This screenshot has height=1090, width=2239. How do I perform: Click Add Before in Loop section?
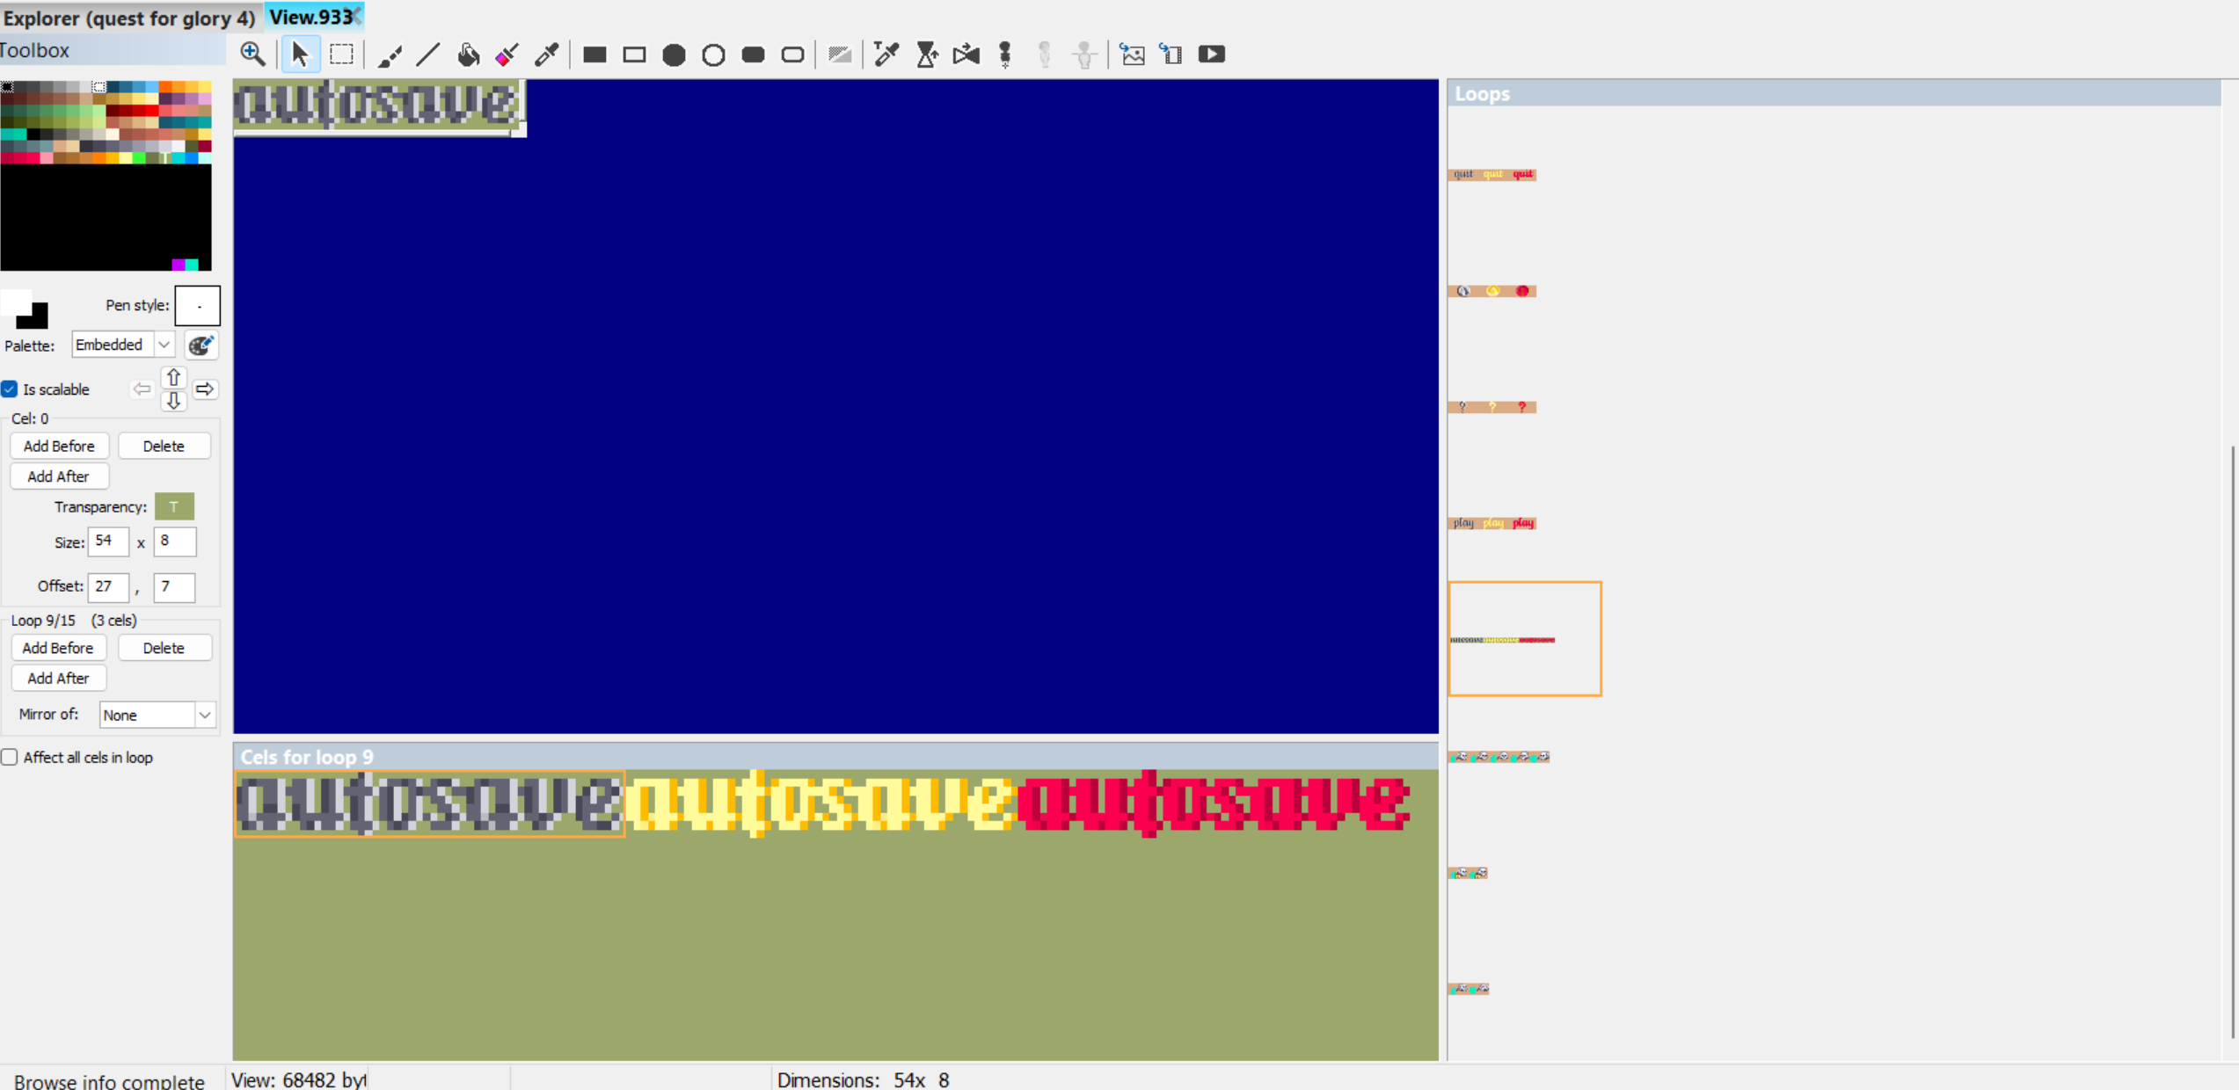58,648
